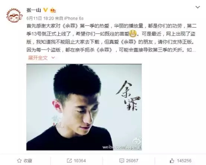Open the monkey avatar profile picture
The width and height of the screenshot is (206, 165).
[x=15, y=15]
